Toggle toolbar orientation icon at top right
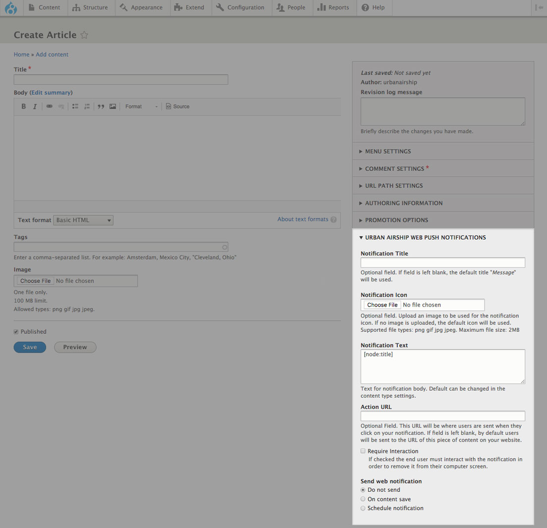Image resolution: width=547 pixels, height=528 pixels. click(x=539, y=7)
